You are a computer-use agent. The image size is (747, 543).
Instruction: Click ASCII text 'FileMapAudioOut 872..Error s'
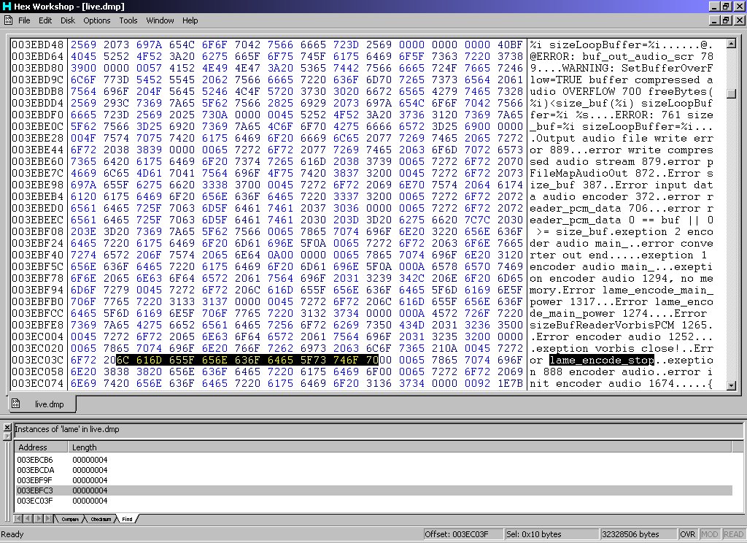(622, 173)
